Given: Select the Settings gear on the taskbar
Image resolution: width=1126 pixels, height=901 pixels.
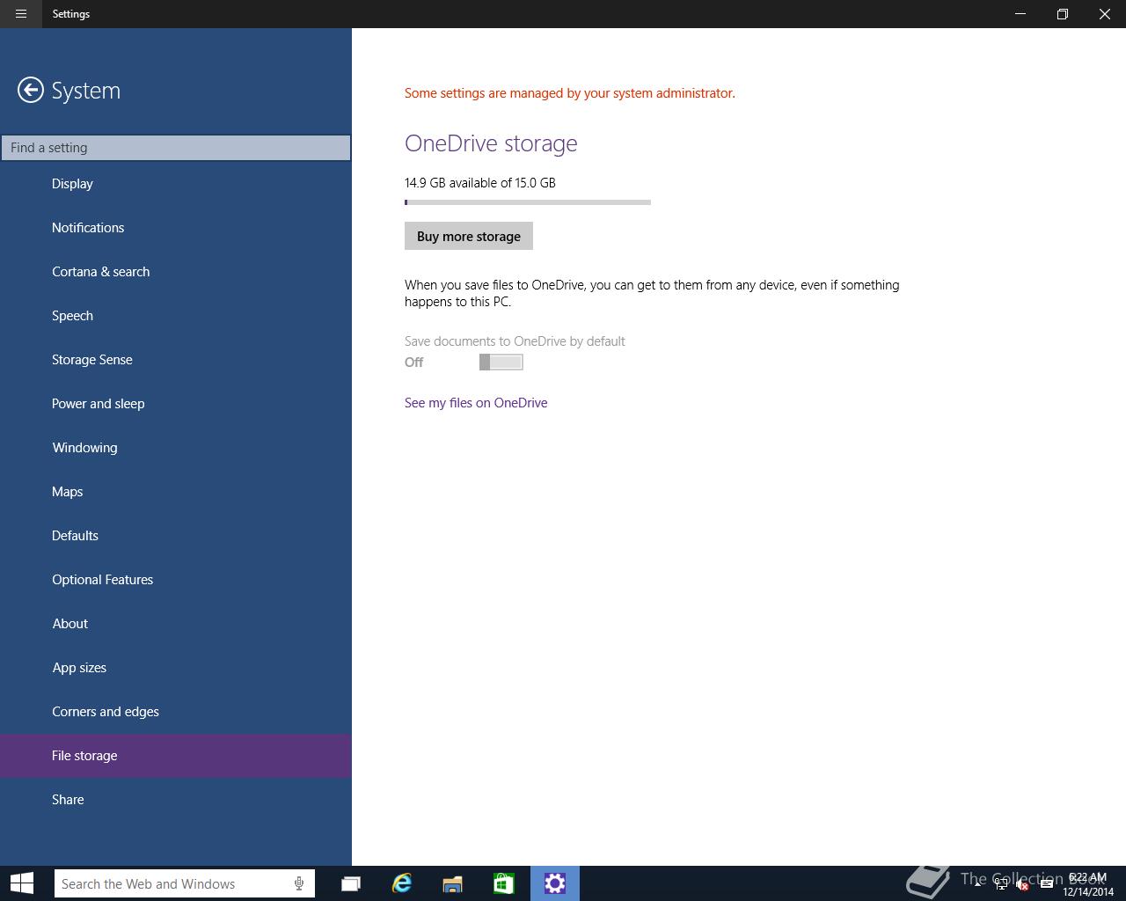Looking at the screenshot, I should click(x=555, y=883).
